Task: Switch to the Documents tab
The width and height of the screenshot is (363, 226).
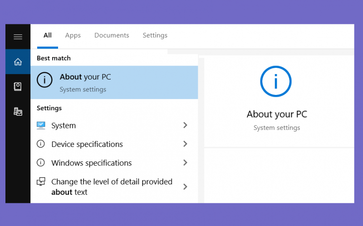Action: [x=112, y=35]
